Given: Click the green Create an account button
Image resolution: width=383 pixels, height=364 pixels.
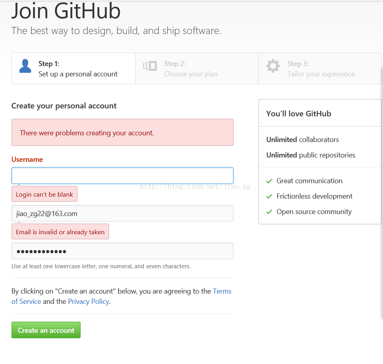Looking at the screenshot, I should pos(46,330).
